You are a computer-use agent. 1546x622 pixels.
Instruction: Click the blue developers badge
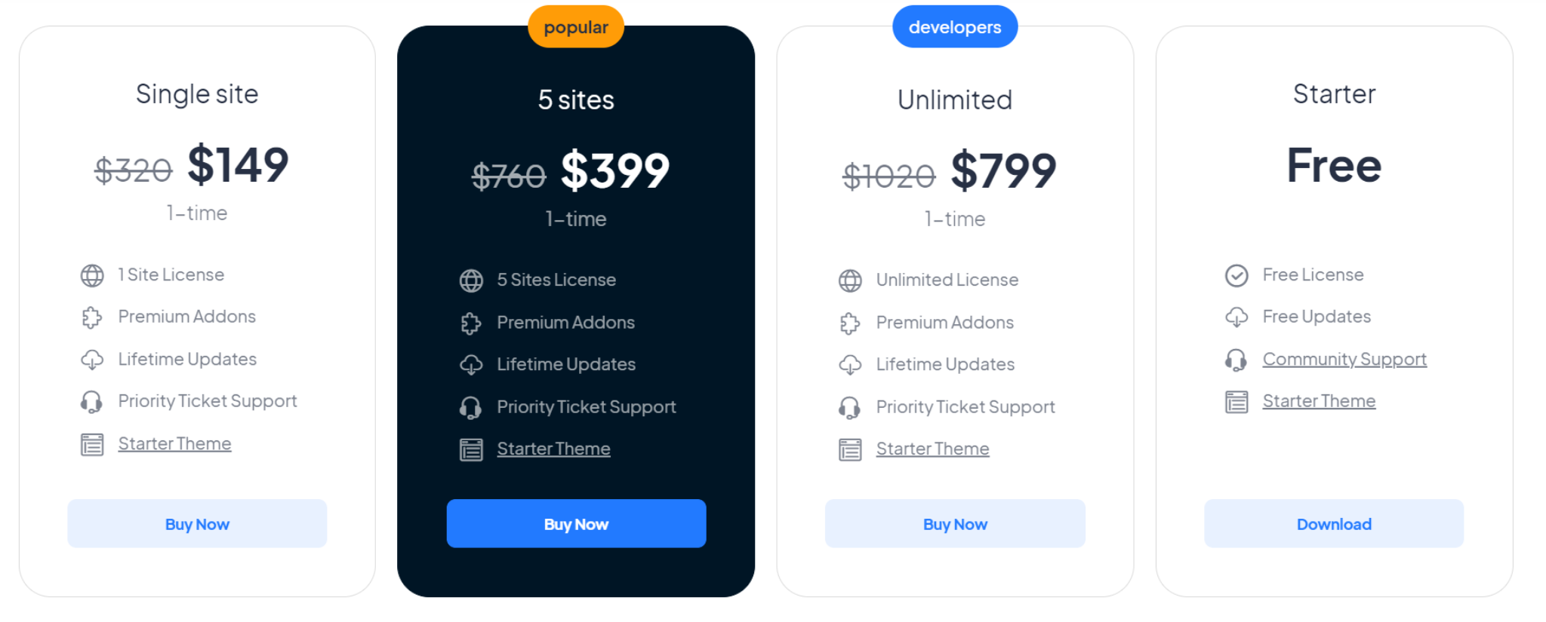click(955, 27)
